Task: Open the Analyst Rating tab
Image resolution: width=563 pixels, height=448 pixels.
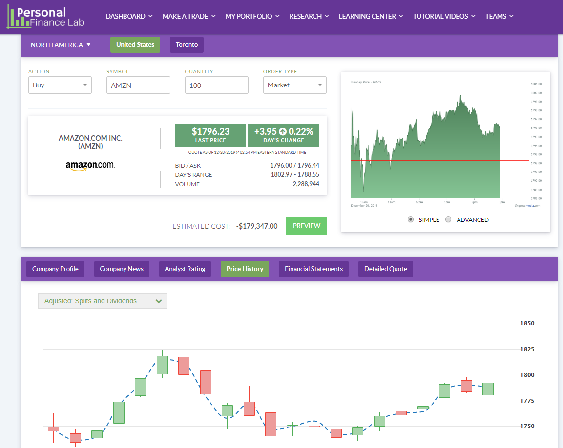Action: pos(185,269)
